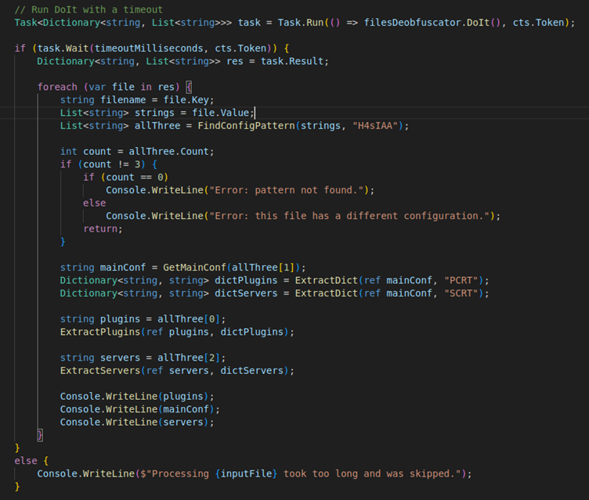Click '{inputFile}' in the interpolated string
Image resolution: width=589 pixels, height=500 pixels.
point(246,473)
